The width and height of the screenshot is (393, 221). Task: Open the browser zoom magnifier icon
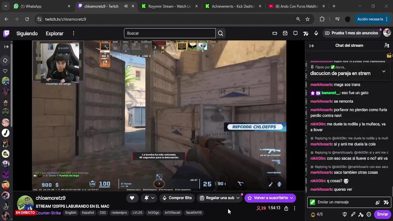pos(298,19)
